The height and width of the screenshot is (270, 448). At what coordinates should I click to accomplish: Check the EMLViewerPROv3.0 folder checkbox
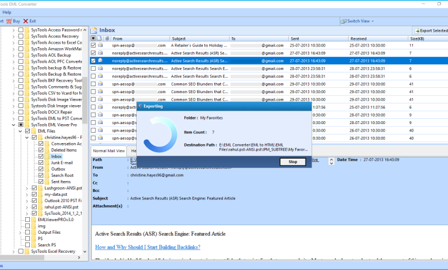tap(28, 219)
